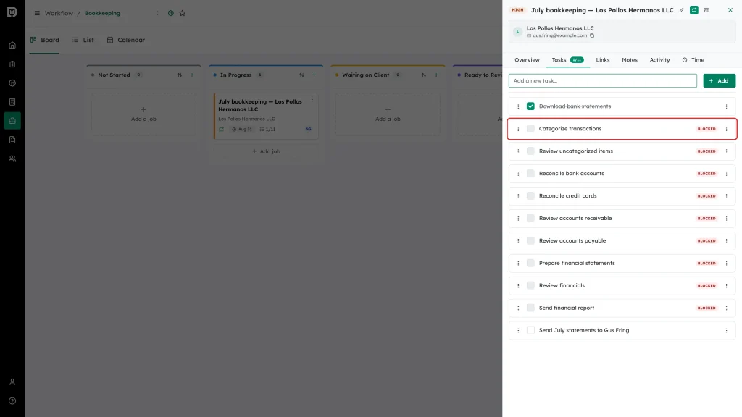Switch to the Notes tab
Viewport: 742px width, 417px height.
click(x=630, y=60)
